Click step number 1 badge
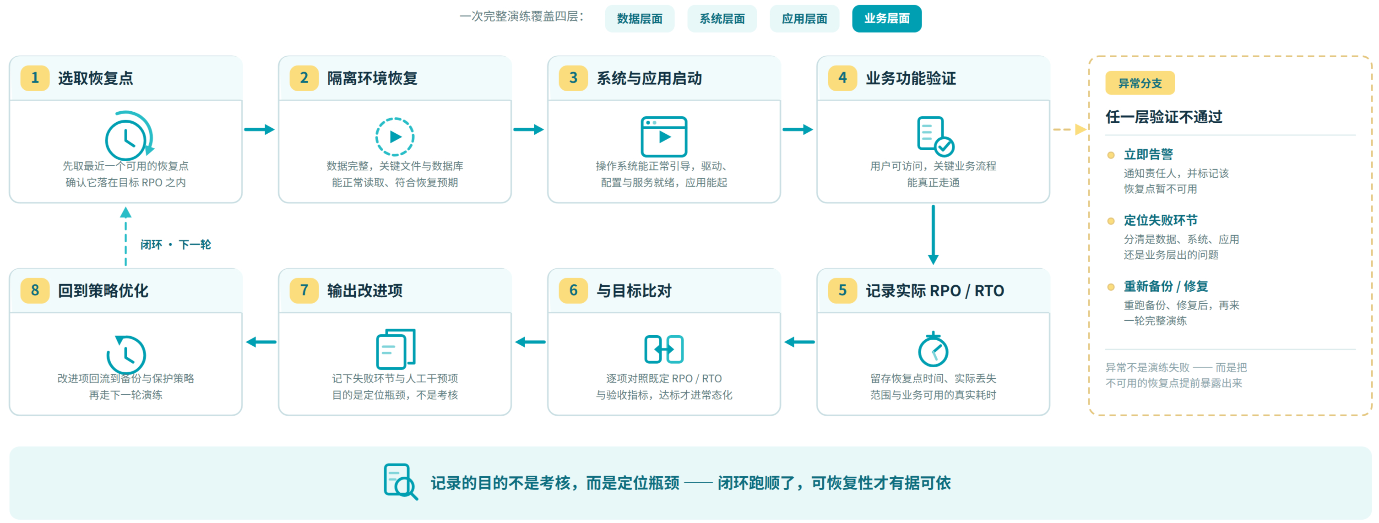The height and width of the screenshot is (523, 1379). (35, 77)
